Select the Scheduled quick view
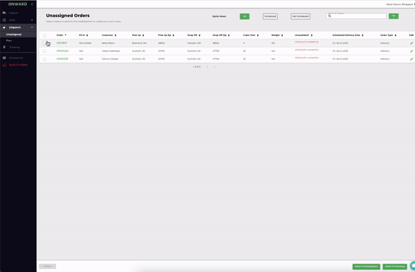 (270, 17)
